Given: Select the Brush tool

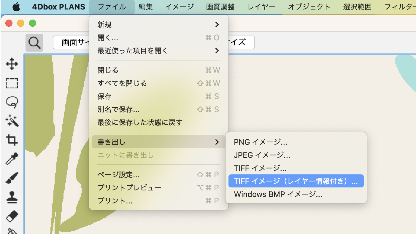Looking at the screenshot, I should tap(12, 178).
